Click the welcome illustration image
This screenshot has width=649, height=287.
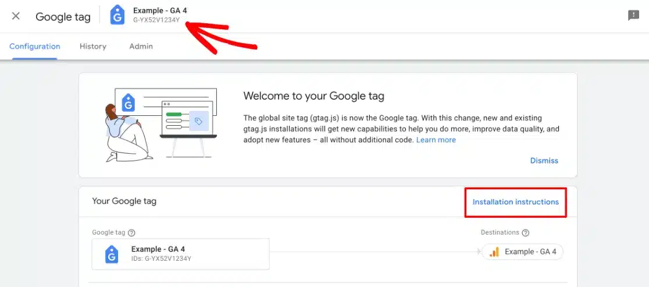tap(160, 125)
